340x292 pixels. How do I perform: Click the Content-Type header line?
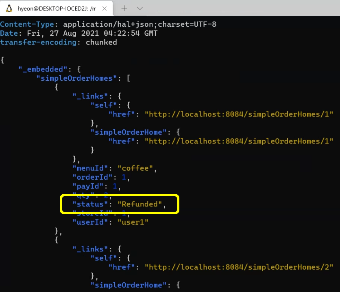click(108, 24)
